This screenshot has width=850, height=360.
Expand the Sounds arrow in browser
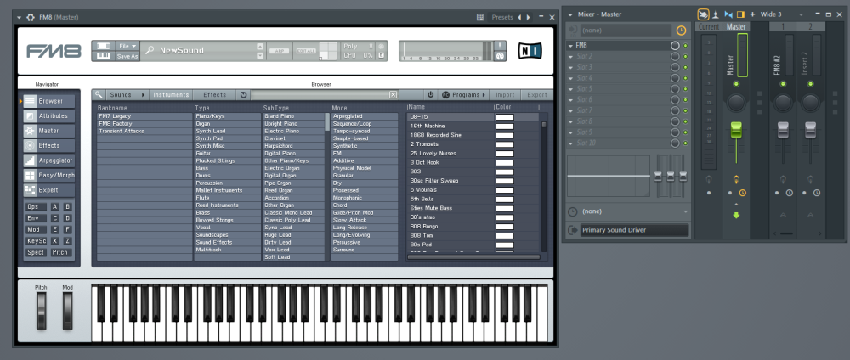click(x=143, y=95)
